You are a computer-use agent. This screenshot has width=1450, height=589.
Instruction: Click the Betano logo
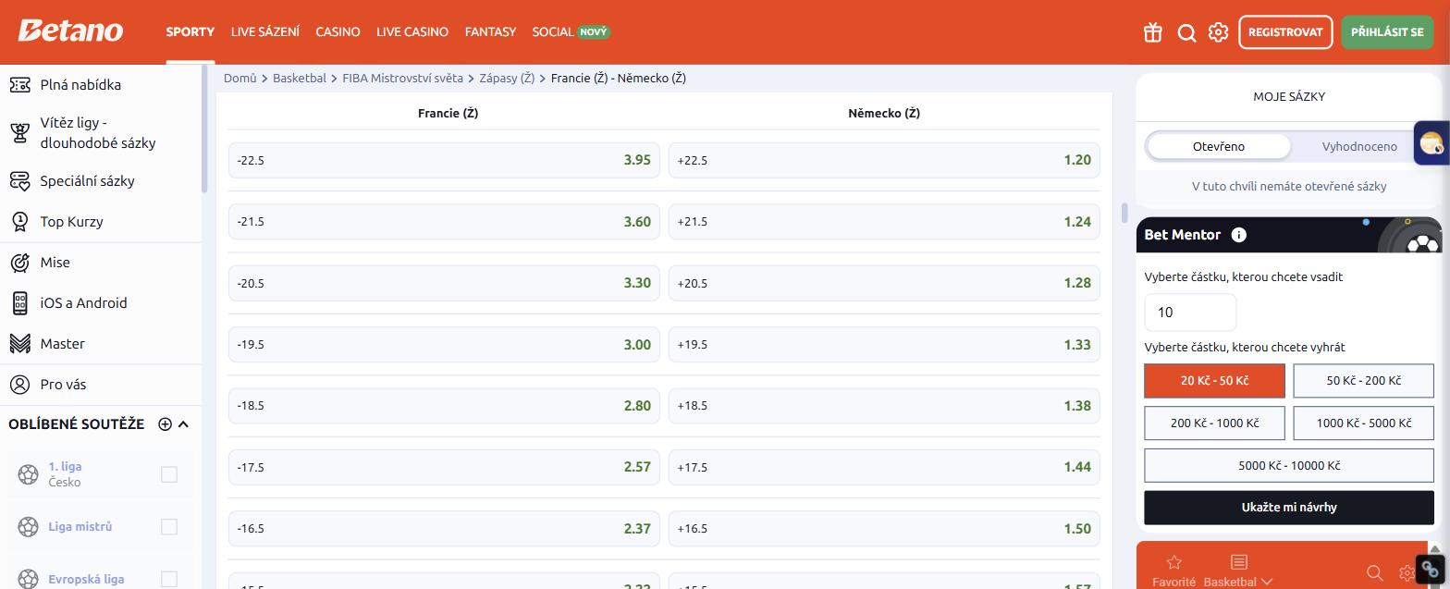click(70, 31)
